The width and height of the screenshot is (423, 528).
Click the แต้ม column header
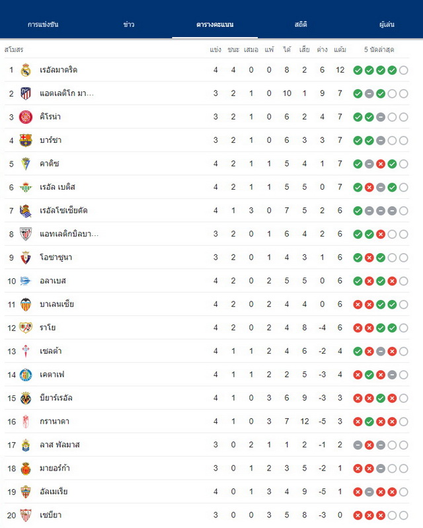pyautogui.click(x=340, y=50)
